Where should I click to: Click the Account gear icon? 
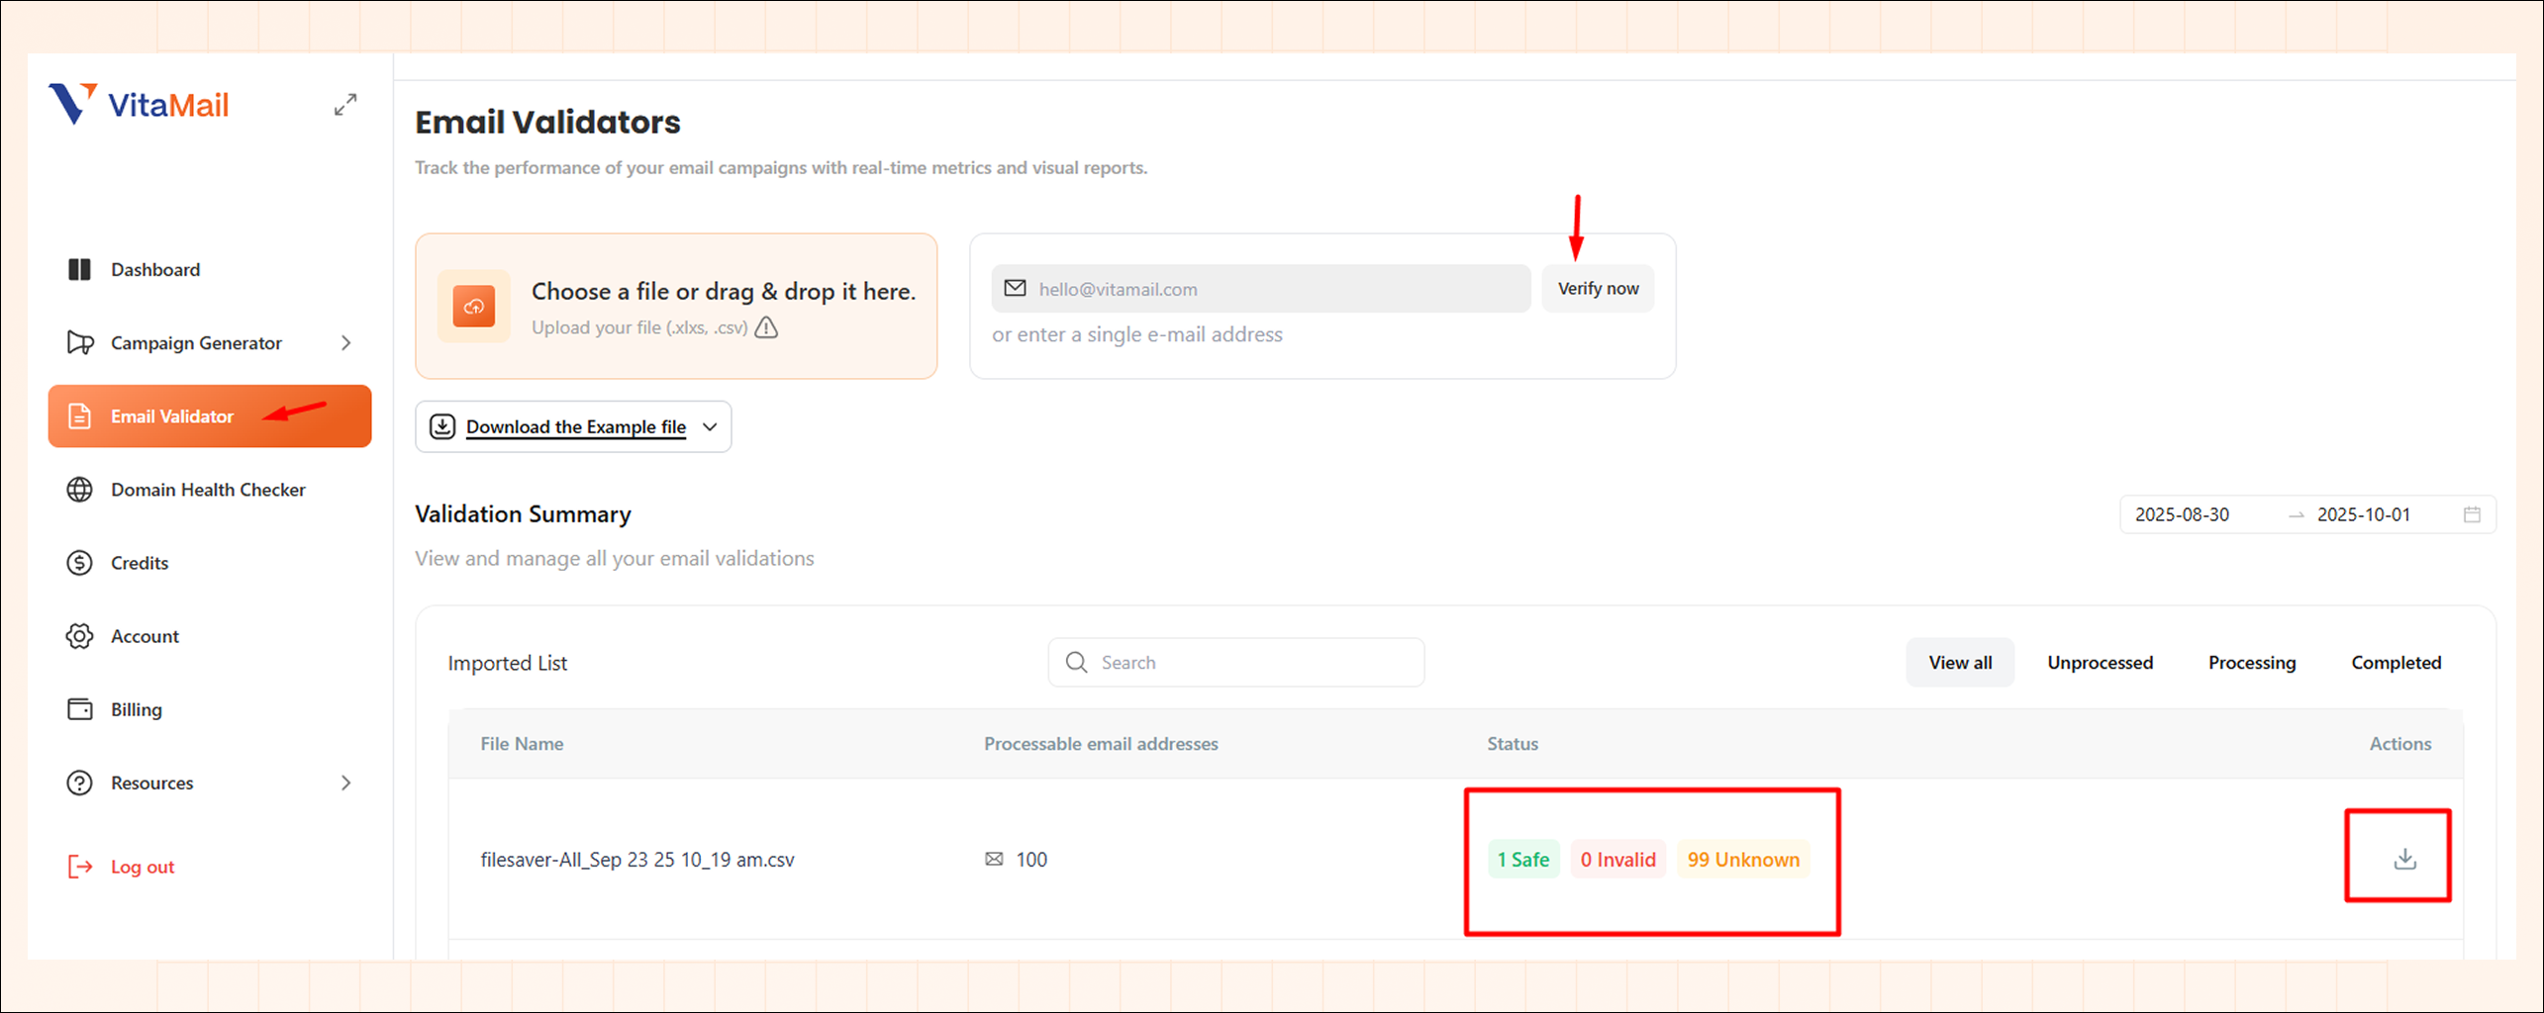tap(79, 636)
